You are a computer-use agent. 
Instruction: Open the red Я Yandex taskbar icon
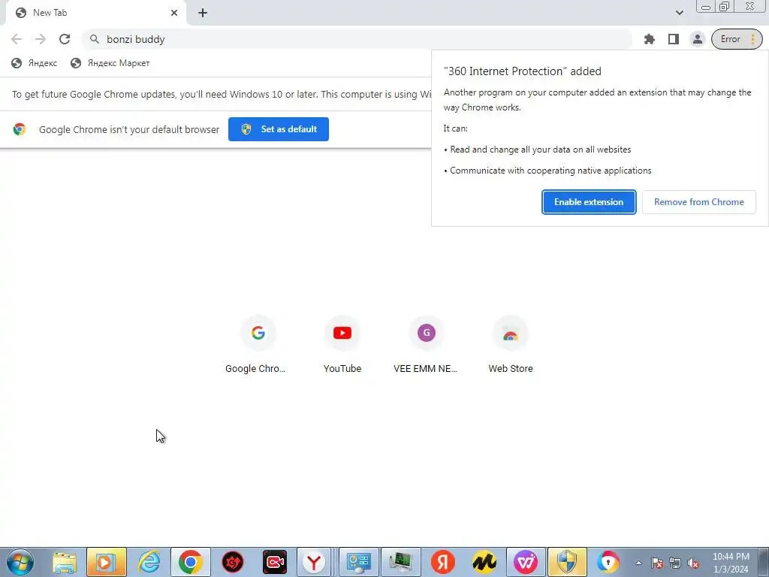click(443, 562)
